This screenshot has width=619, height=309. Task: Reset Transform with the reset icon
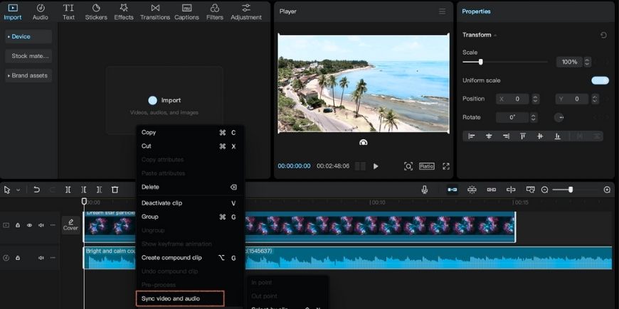tap(603, 35)
